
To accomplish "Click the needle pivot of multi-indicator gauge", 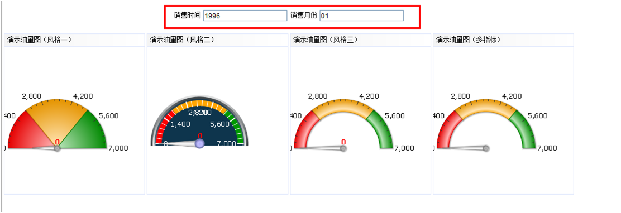I will tap(486, 148).
